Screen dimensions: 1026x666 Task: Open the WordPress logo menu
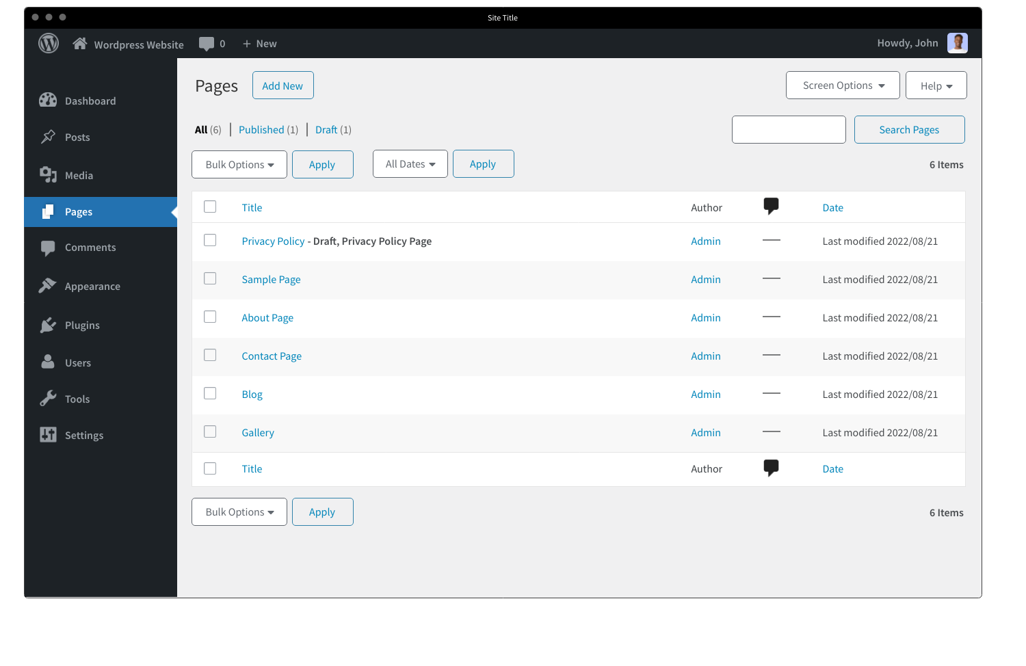pyautogui.click(x=49, y=43)
